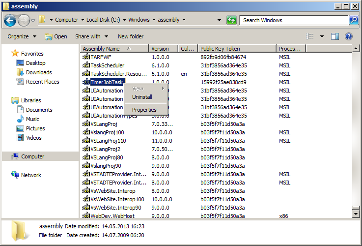
Task: Click the VSLangProj110 assembly icon
Action: pos(86,140)
